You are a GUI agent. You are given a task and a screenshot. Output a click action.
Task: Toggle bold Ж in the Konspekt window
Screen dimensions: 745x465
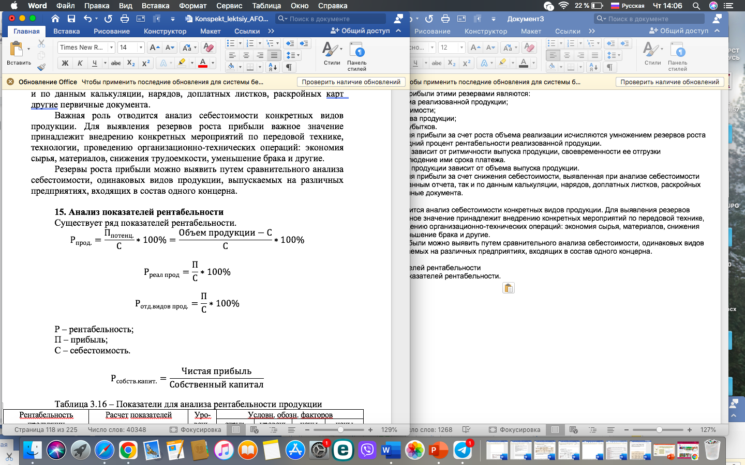click(x=65, y=63)
